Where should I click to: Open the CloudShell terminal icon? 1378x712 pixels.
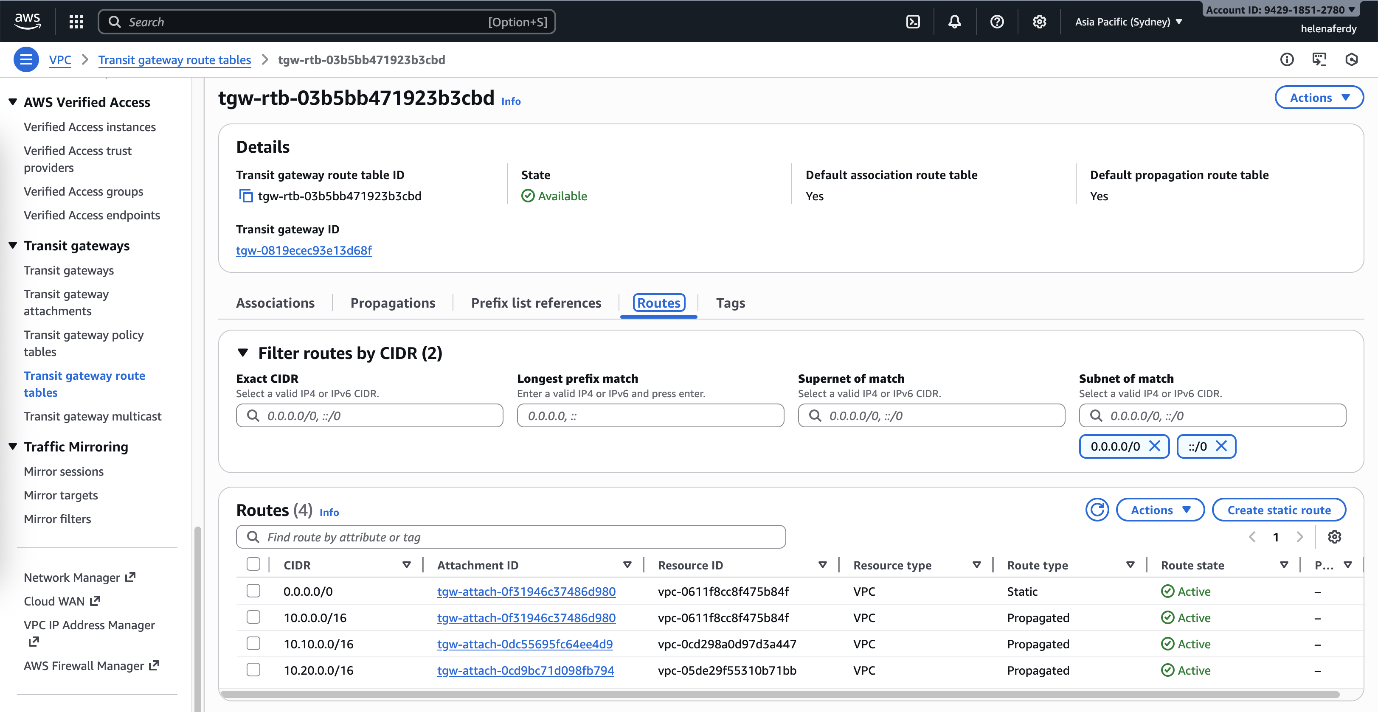913,22
